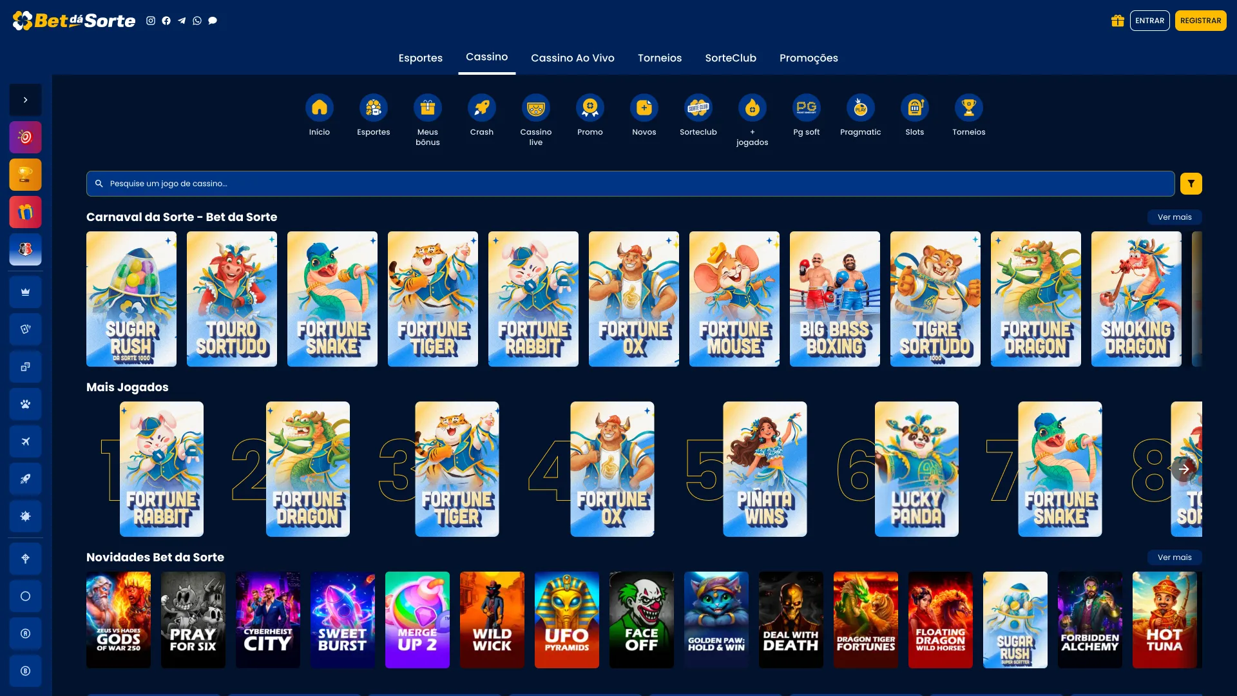Select the Crash rocket category icon

pyautogui.click(x=482, y=108)
